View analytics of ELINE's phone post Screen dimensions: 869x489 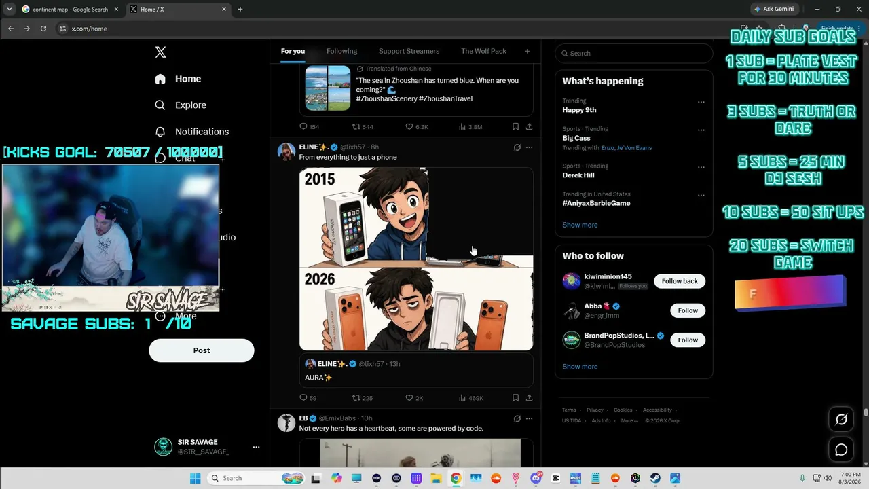click(x=471, y=398)
